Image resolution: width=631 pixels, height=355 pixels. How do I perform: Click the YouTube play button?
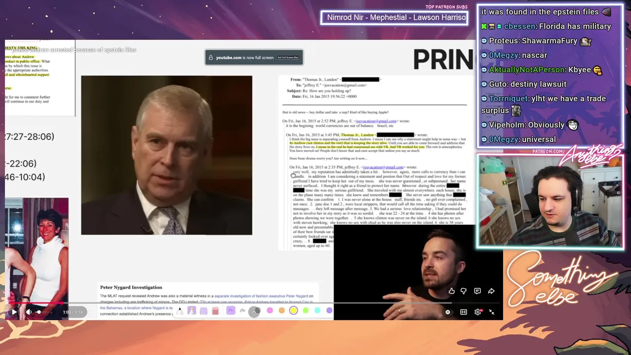coord(14,312)
